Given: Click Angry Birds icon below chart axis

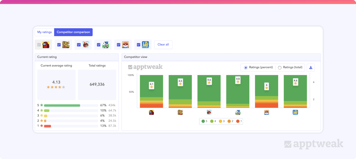Looking at the screenshot, I should click(x=209, y=112).
